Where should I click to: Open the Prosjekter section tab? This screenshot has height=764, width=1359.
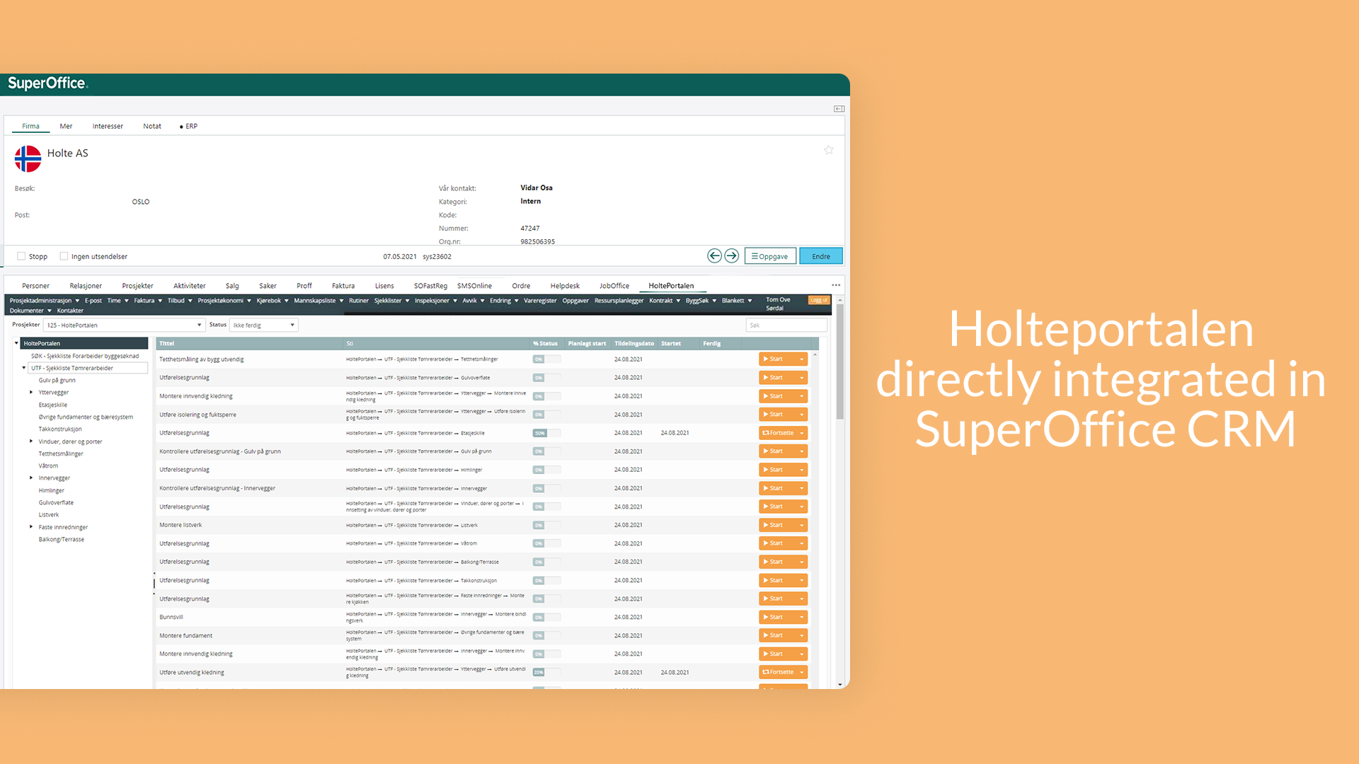[137, 286]
